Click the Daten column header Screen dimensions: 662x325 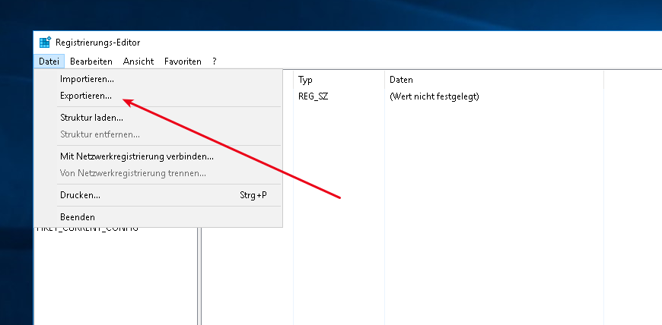(494, 80)
